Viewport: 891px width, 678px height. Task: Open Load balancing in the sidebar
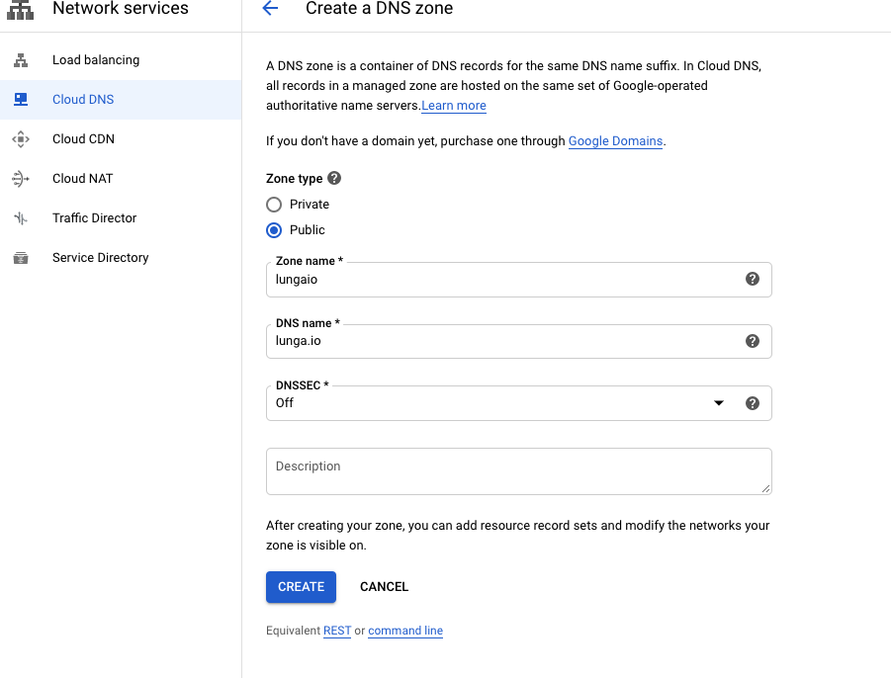click(x=121, y=60)
